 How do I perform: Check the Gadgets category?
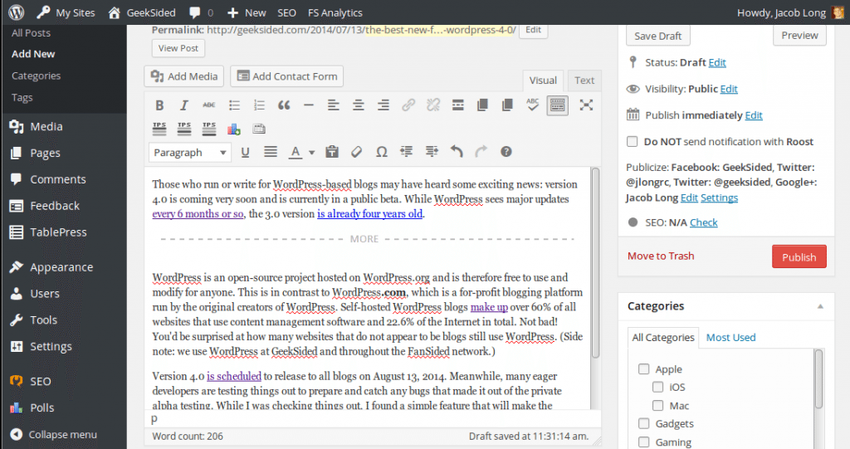[x=643, y=423]
